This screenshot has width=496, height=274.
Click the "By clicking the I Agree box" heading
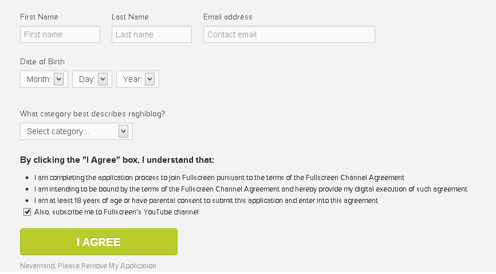[117, 160]
